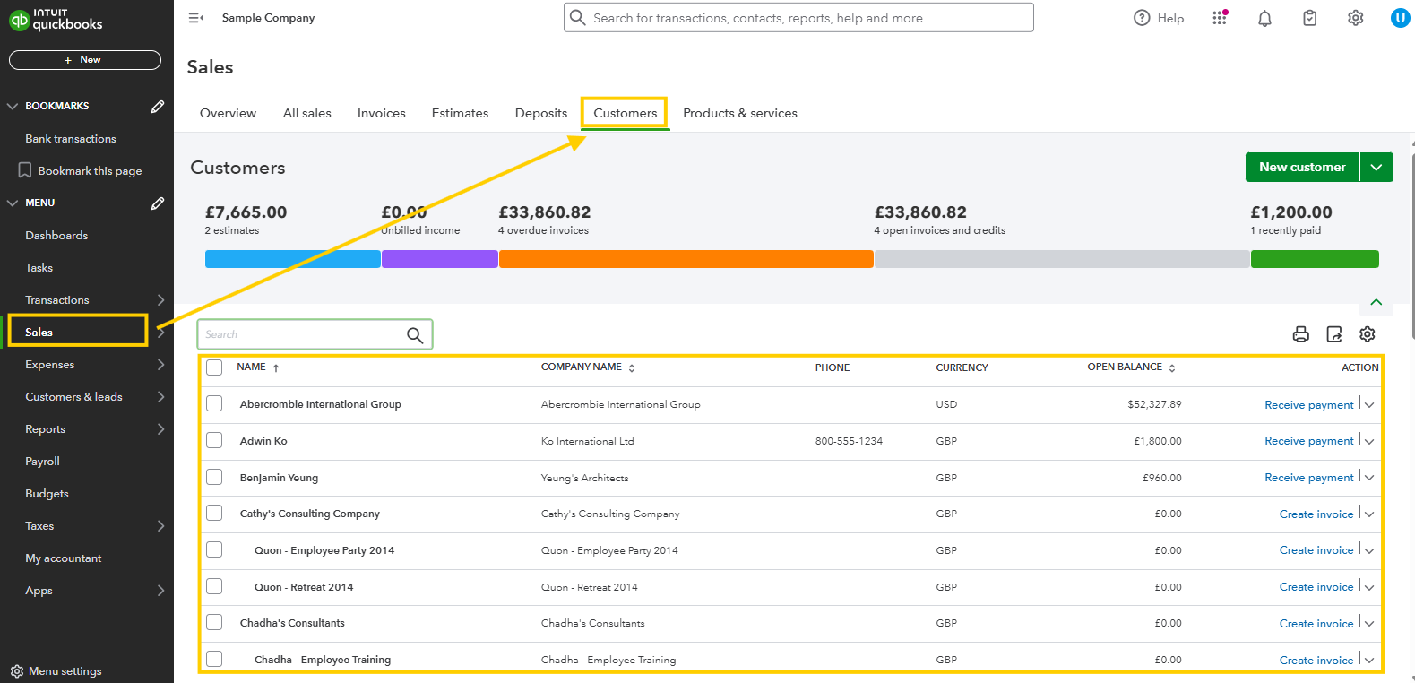Open the apps grid icon
The width and height of the screenshot is (1415, 683).
[x=1220, y=18]
